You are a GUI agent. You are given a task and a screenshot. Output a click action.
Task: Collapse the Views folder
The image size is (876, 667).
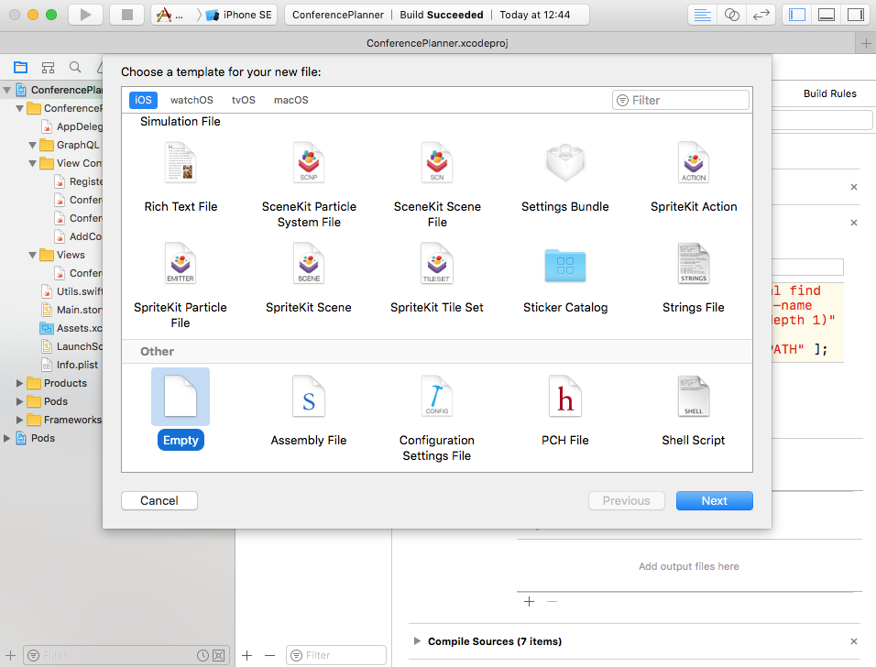32,256
